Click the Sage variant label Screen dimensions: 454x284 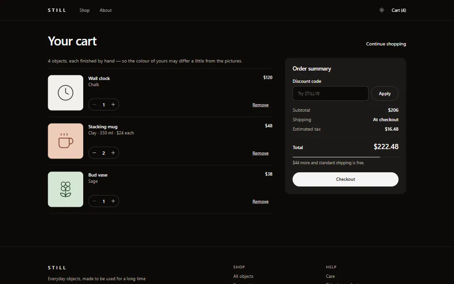[x=93, y=181]
